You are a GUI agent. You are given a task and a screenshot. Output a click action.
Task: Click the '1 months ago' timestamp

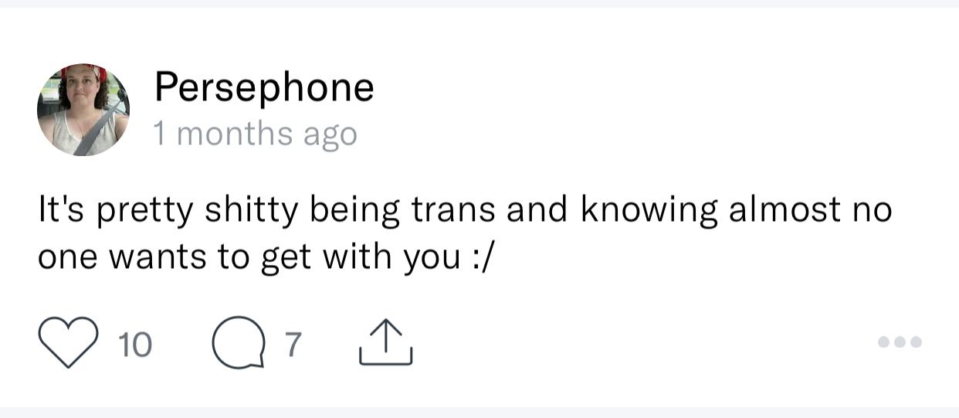(x=256, y=134)
